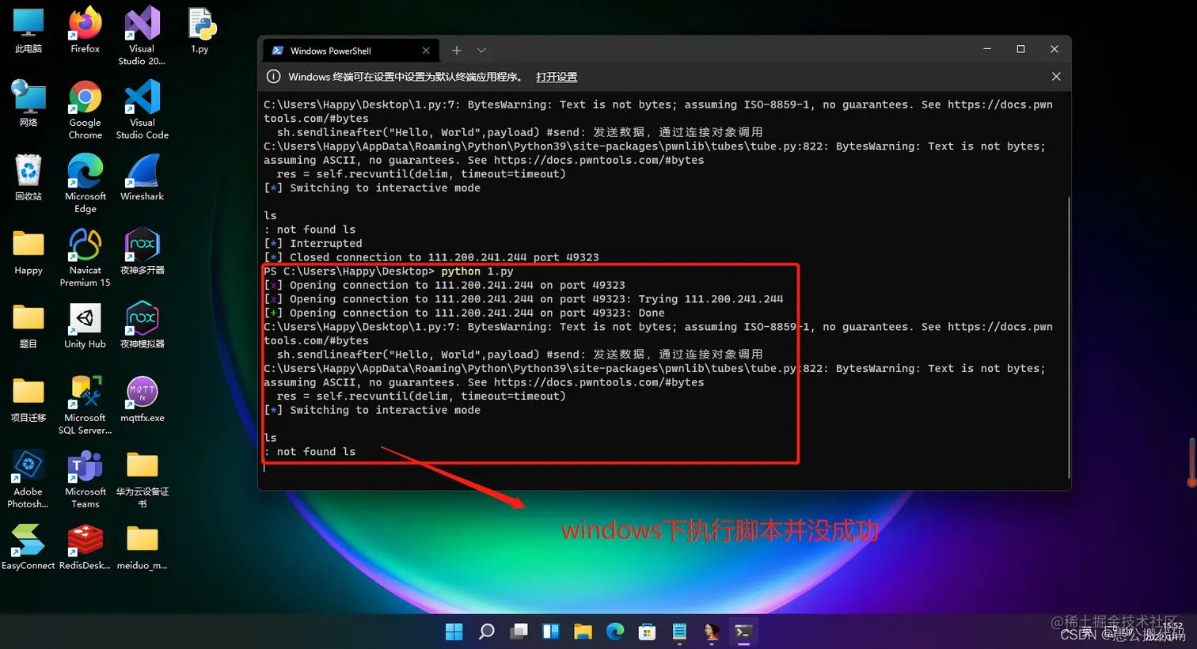
Task: Select the Windows Terminal taskbar icon
Action: (743, 632)
